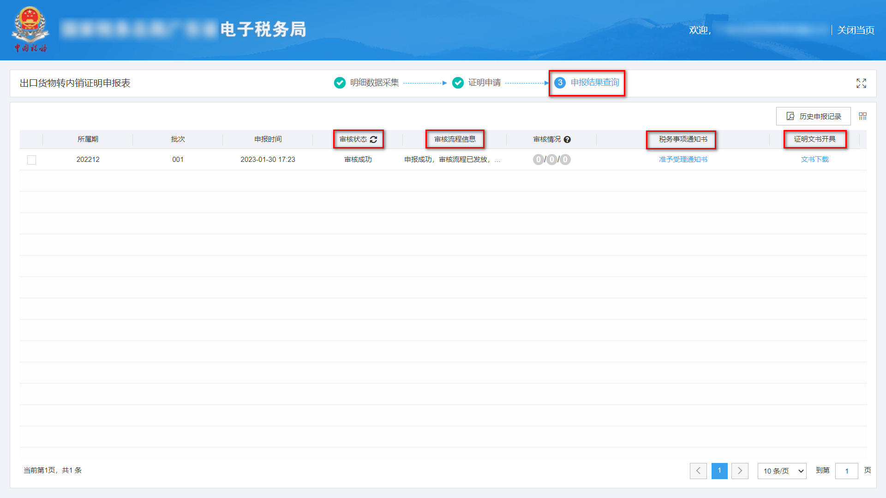
Task: Select page number 1 button
Action: pyautogui.click(x=719, y=471)
